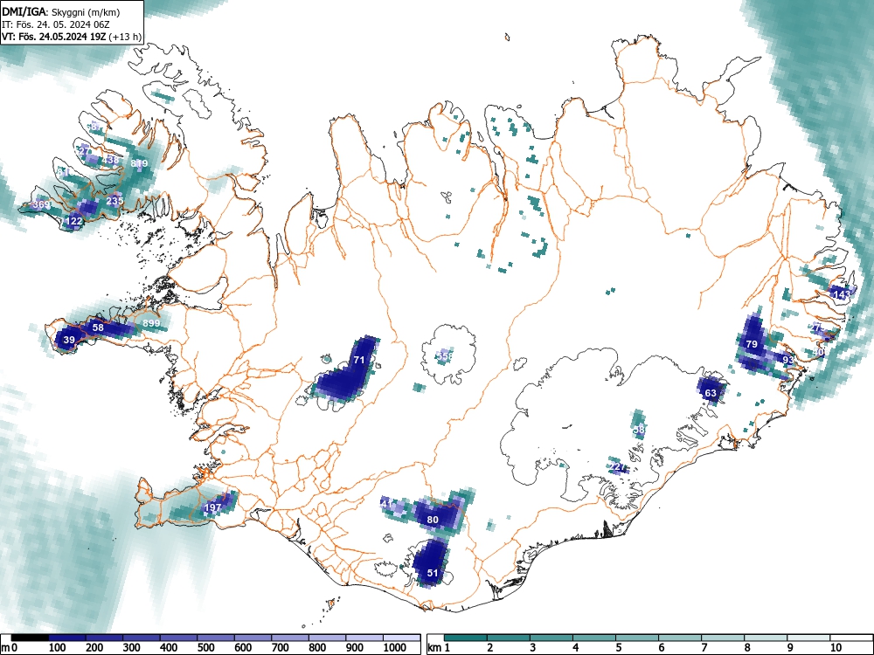Pick the pale lilac swatch between 900 and 1000
Image resolution: width=874 pixels, height=655 pixels.
click(x=364, y=638)
